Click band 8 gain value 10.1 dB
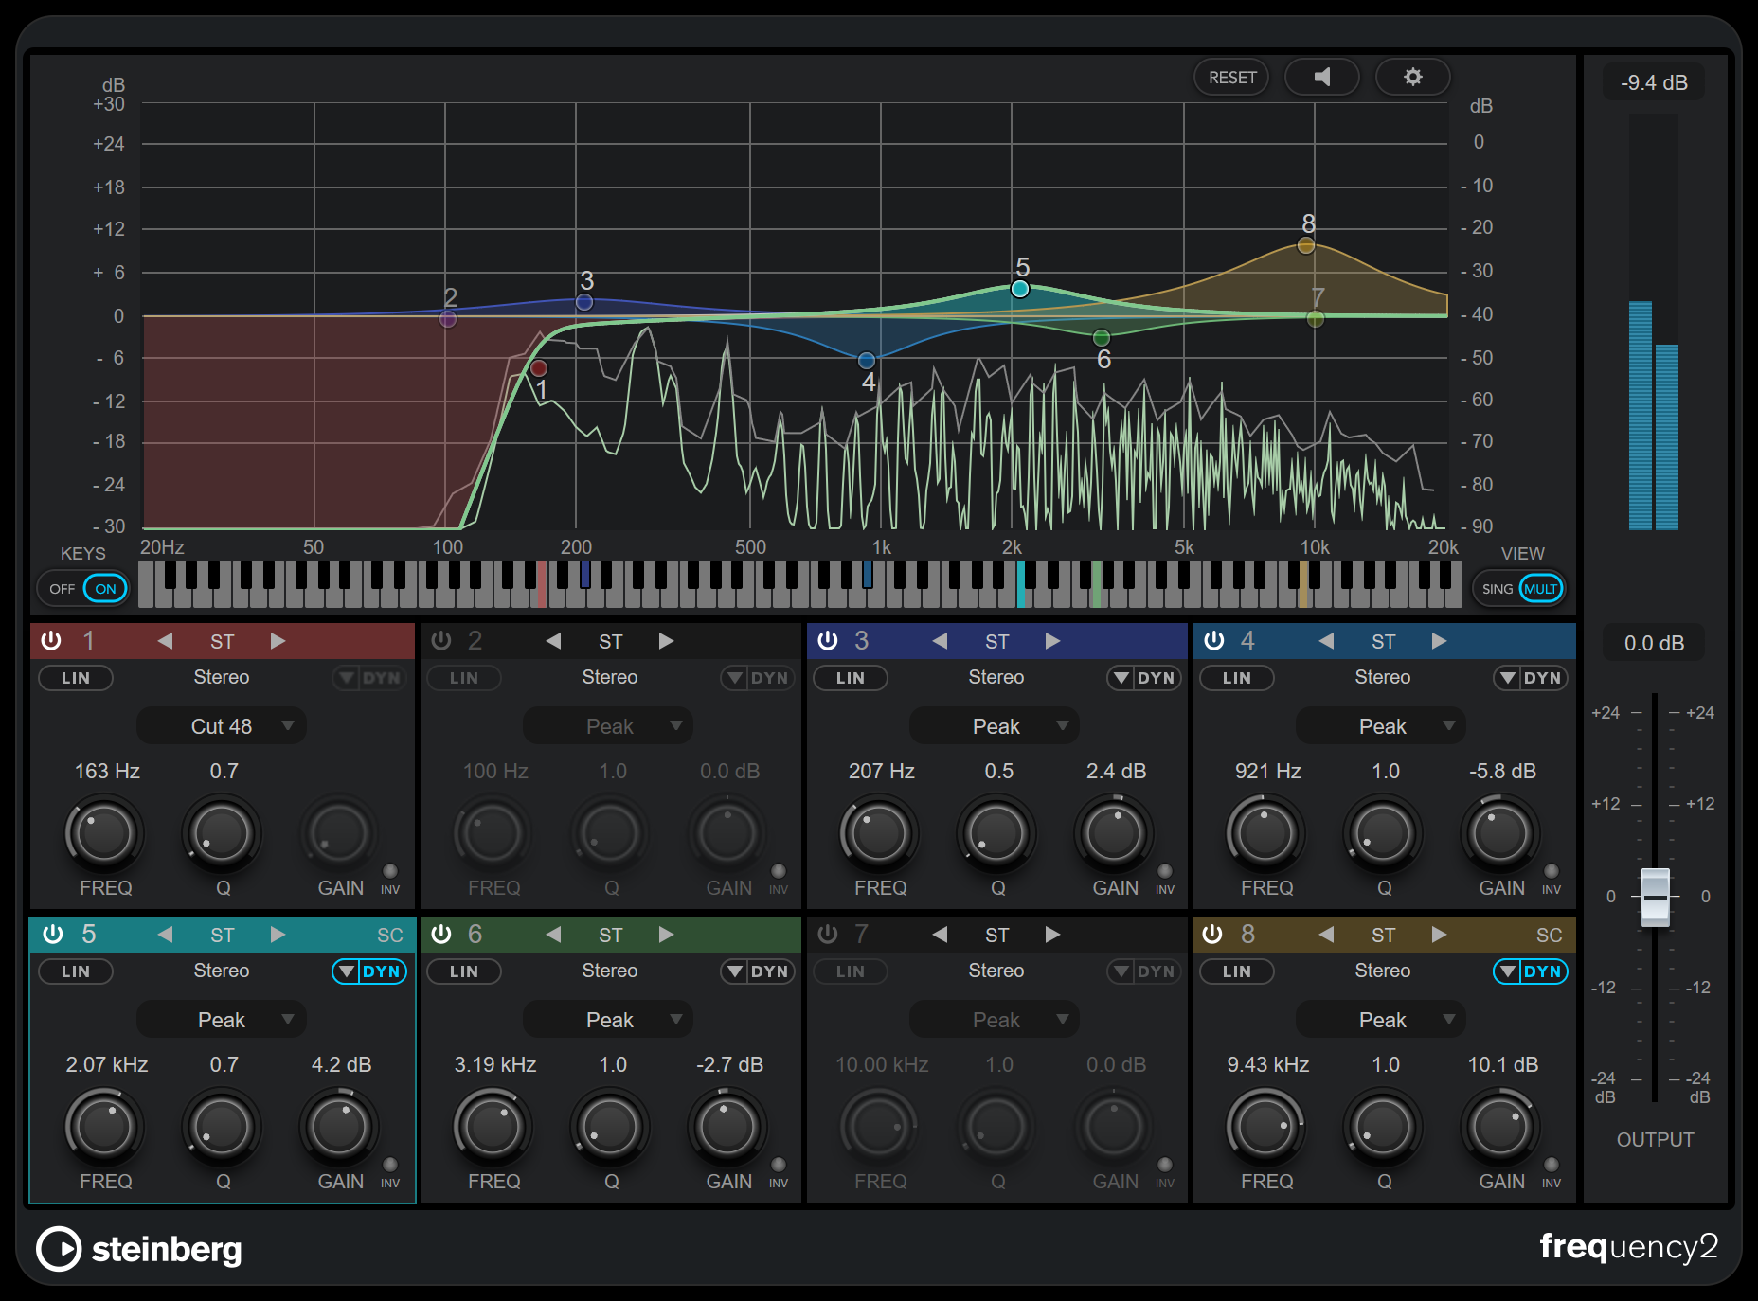The height and width of the screenshot is (1301, 1758). [1502, 1064]
